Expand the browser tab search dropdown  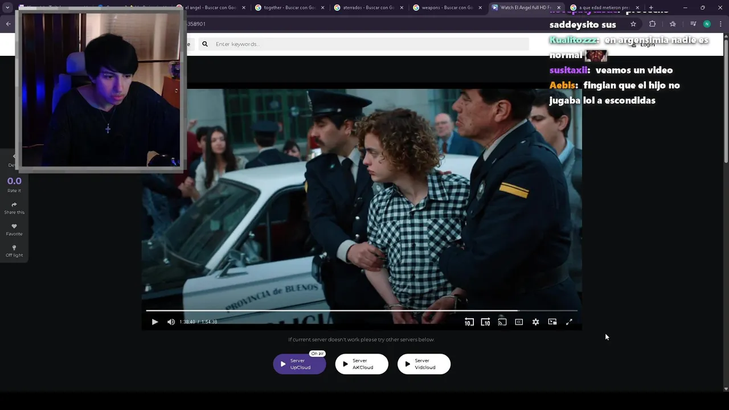click(7, 7)
